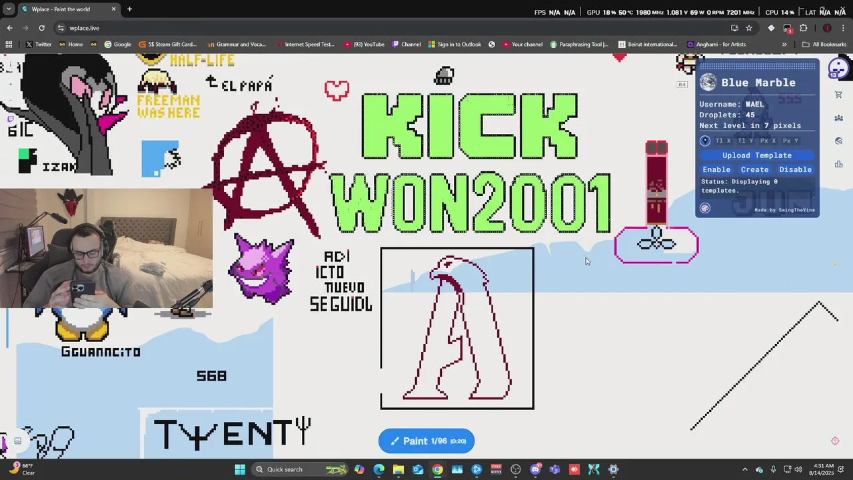Open the Chrome profile avatar
853x480 pixels.
tap(827, 28)
